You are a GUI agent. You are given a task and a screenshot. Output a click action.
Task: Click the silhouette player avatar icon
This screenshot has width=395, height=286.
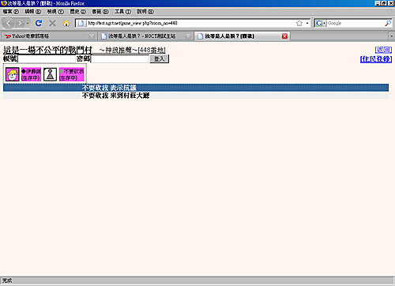click(x=50, y=74)
